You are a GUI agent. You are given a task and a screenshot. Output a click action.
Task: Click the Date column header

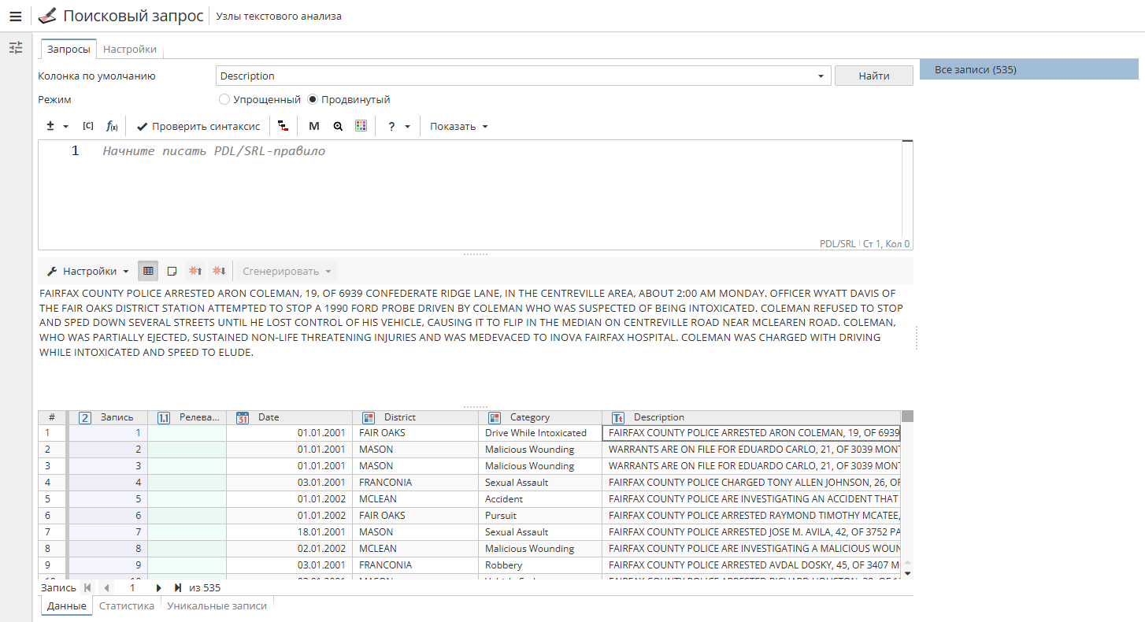(290, 417)
